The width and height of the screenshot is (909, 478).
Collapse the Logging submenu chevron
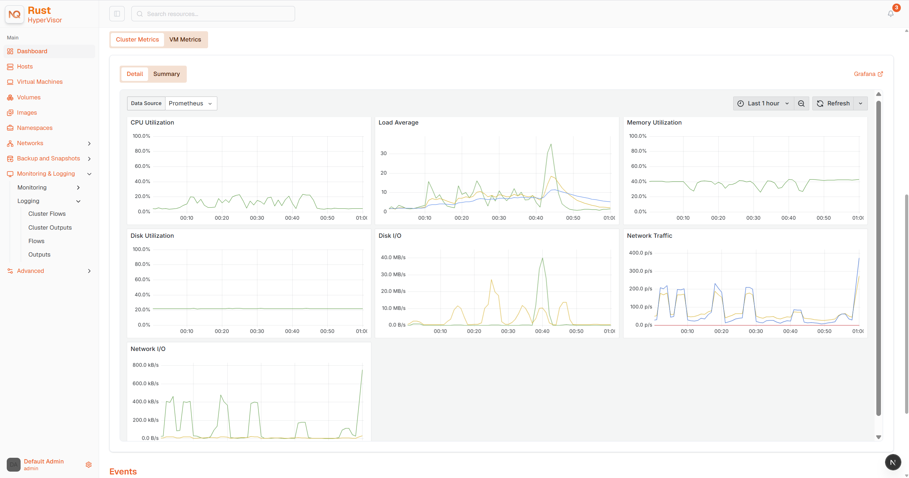pyautogui.click(x=78, y=201)
